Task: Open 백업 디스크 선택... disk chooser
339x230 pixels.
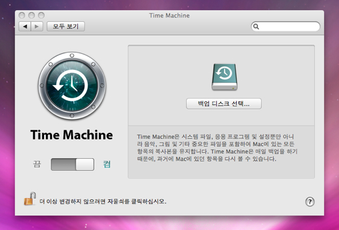Action: pos(224,104)
